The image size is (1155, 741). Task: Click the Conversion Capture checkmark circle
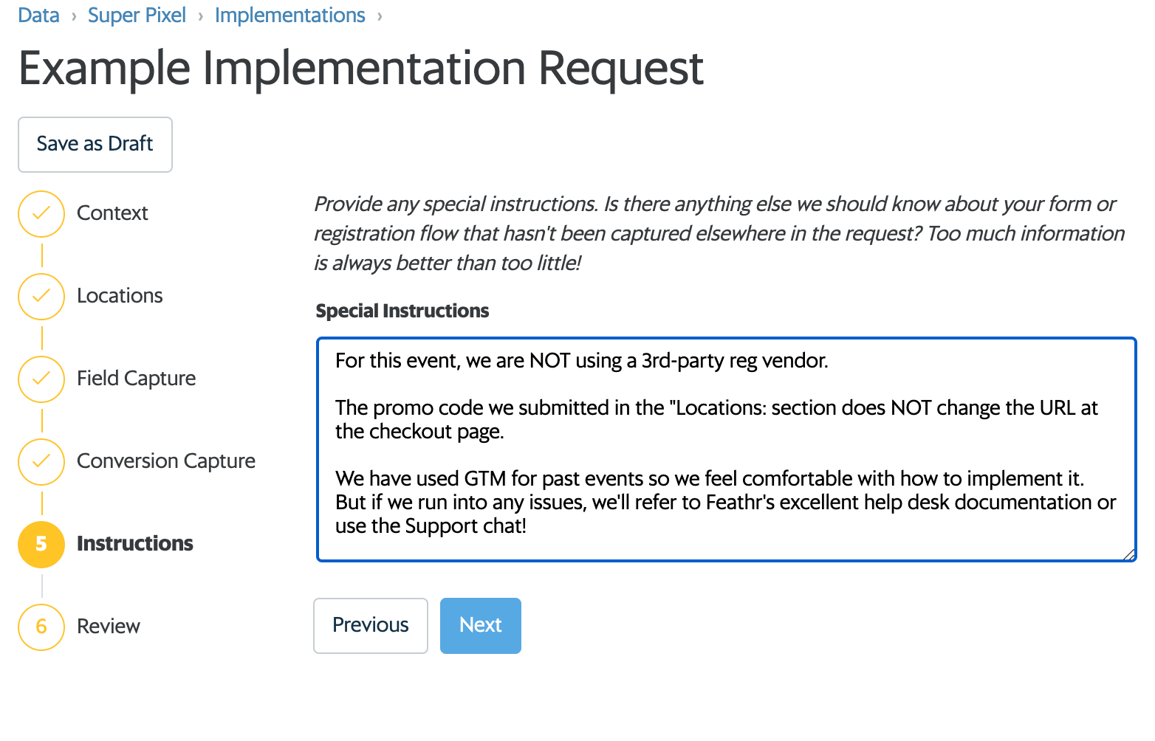(x=41, y=462)
